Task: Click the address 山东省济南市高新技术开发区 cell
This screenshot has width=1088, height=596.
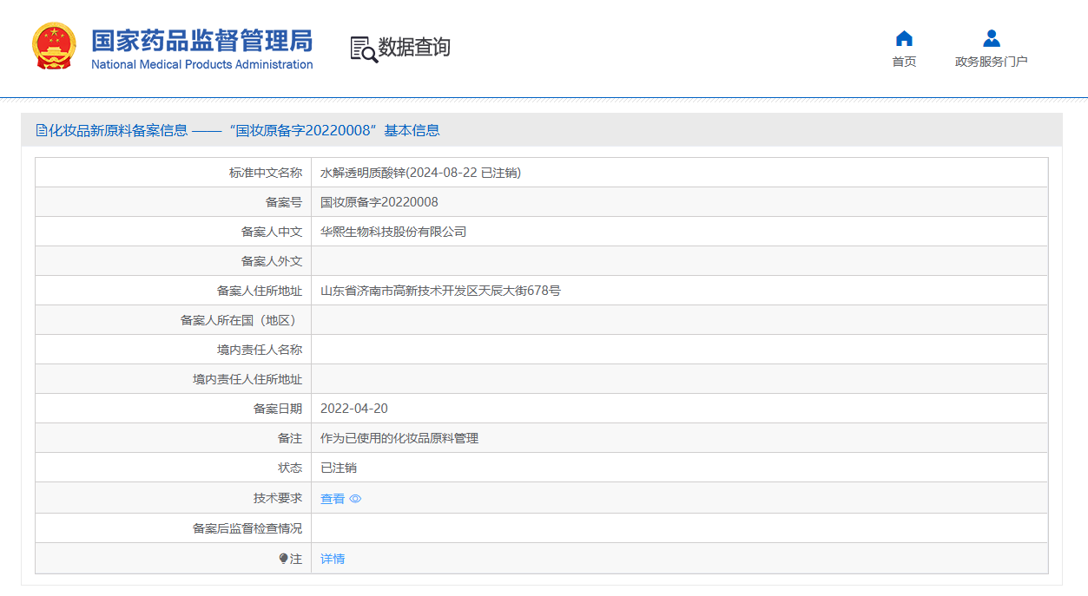Action: (x=440, y=291)
